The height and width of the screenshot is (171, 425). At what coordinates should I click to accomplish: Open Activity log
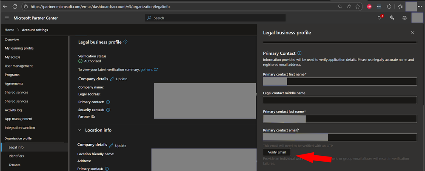pyautogui.click(x=13, y=110)
